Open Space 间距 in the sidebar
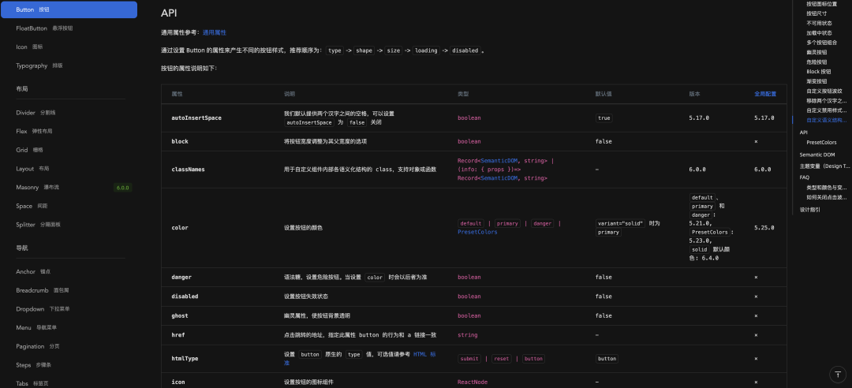852x388 pixels. pos(69,206)
